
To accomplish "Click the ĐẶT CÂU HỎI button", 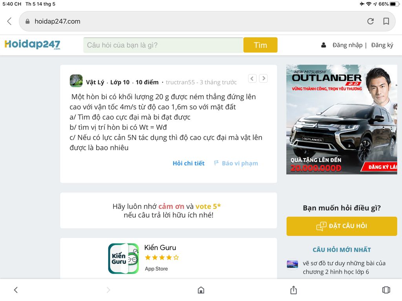I will point(342,226).
